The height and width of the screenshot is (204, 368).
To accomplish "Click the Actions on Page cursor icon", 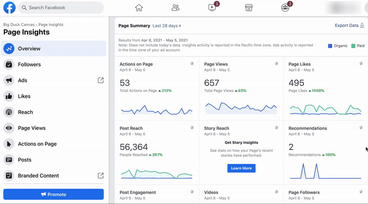I will pyautogui.click(x=9, y=144).
